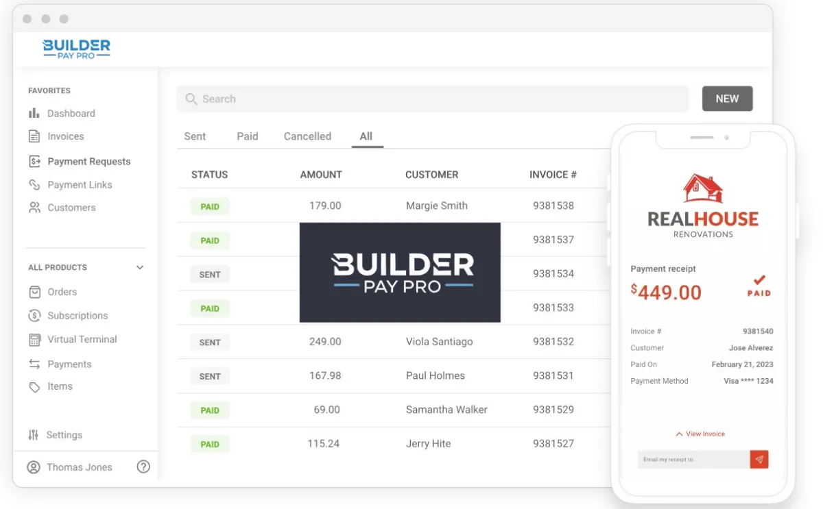Sort by the STATUS column header
This screenshot has width=823, height=509.
coord(209,175)
